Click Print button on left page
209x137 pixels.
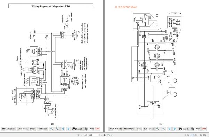[89, 129]
